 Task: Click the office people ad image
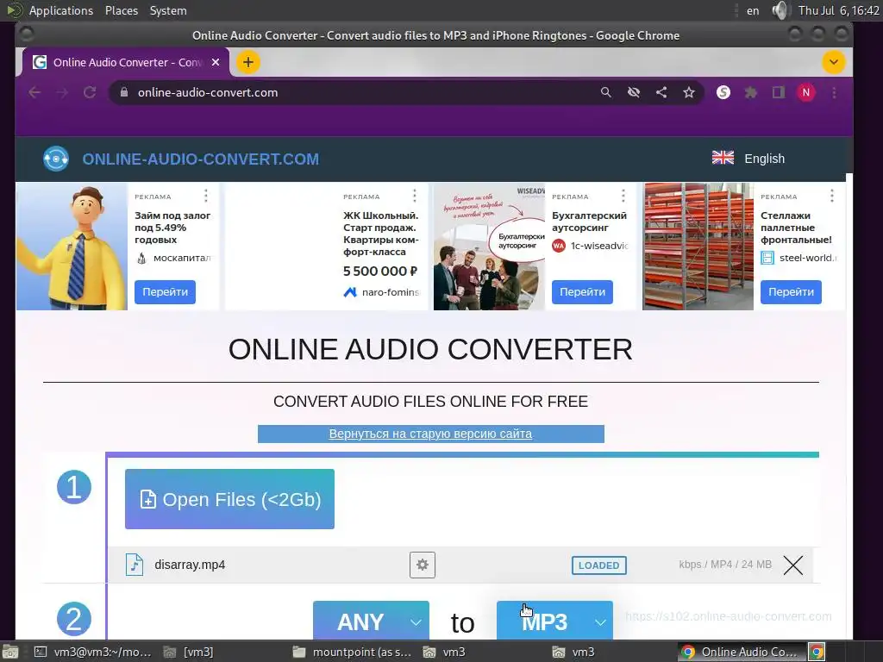click(x=490, y=247)
